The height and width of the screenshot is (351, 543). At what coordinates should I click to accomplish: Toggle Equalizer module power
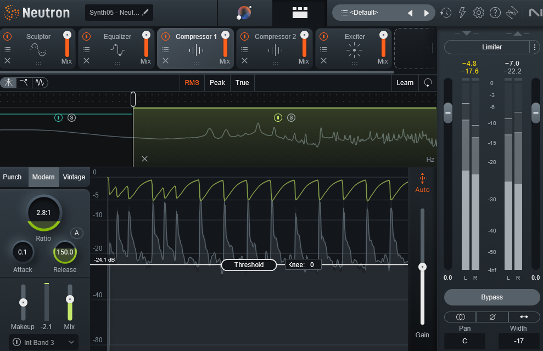86,36
